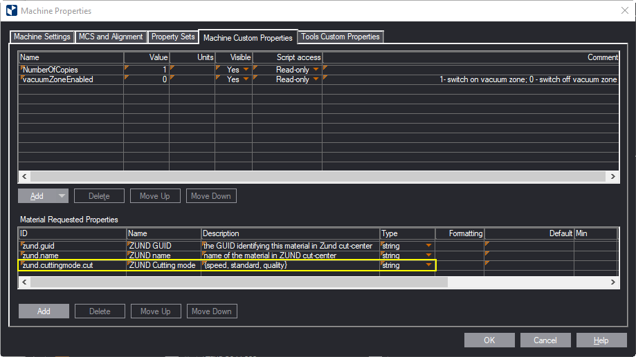
Task: Open the MCS and Alignment tab
Action: (111, 37)
